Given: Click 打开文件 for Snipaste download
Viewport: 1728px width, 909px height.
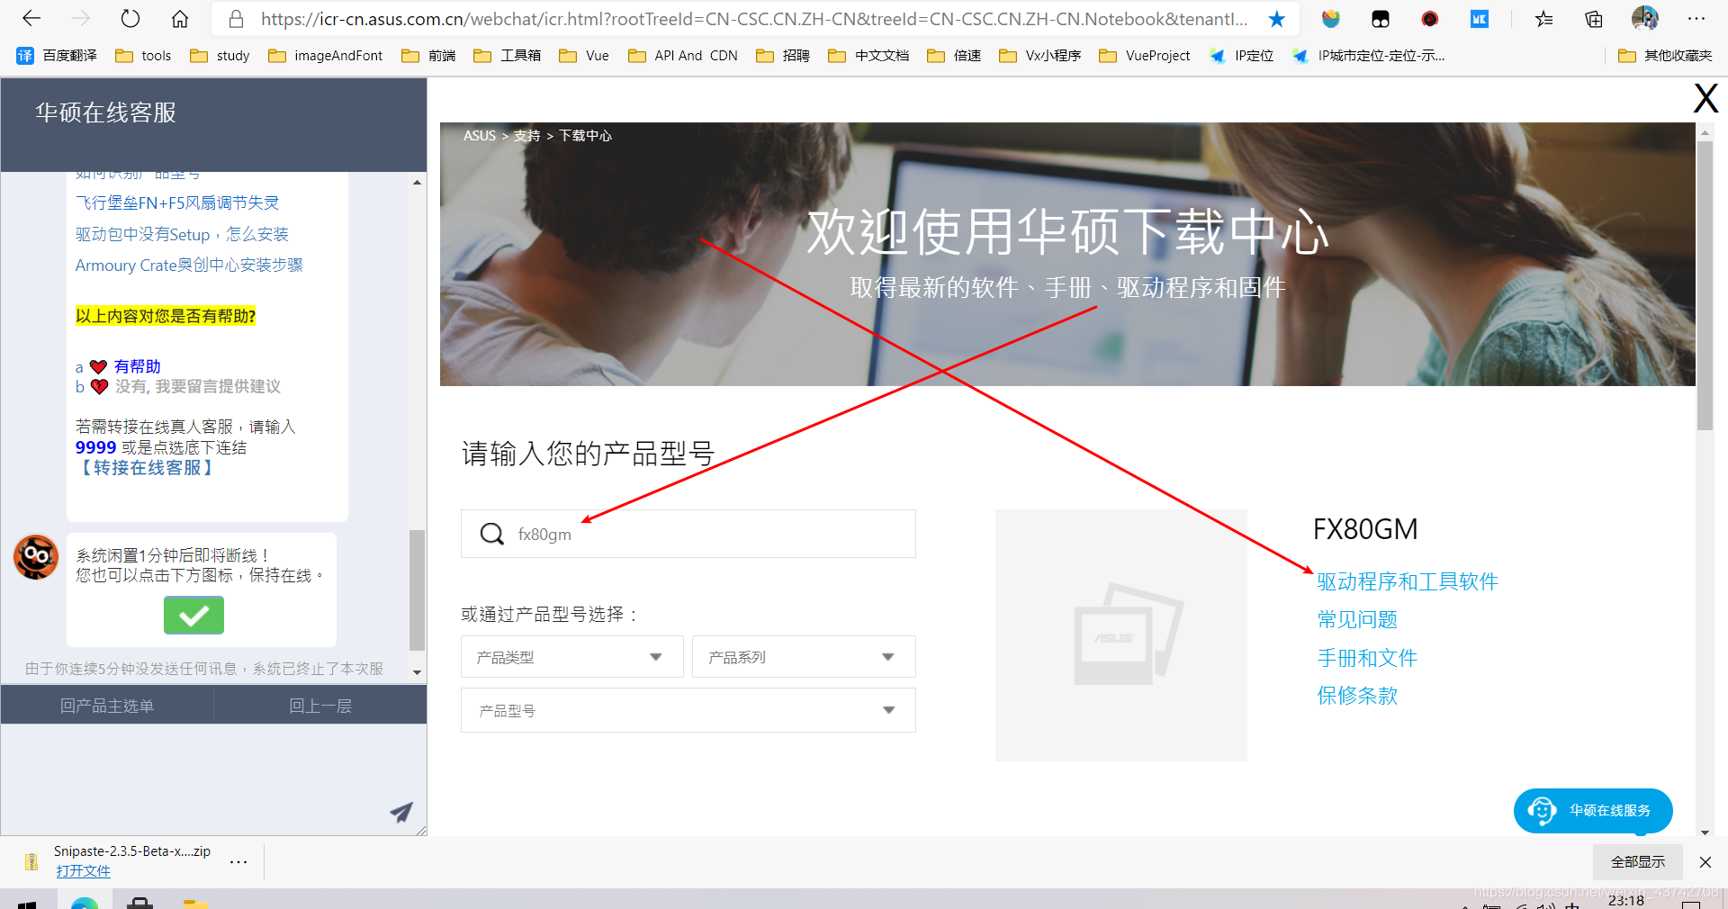Looking at the screenshot, I should click(83, 870).
